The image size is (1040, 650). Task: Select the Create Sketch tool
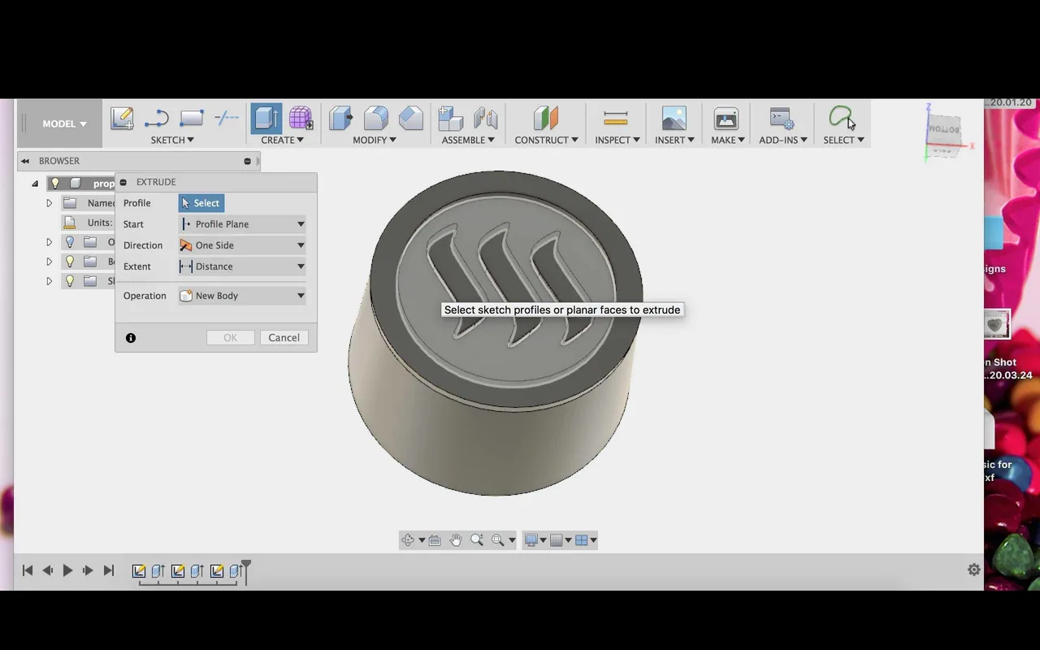(x=122, y=119)
